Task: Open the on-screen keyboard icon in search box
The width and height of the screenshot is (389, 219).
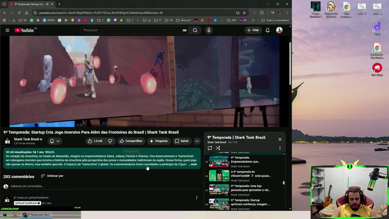Action: [184, 30]
